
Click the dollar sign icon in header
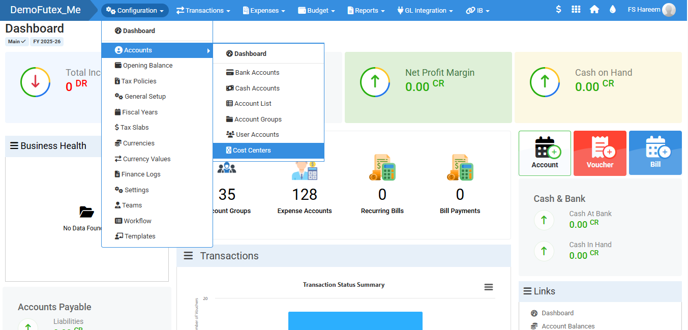pos(558,10)
